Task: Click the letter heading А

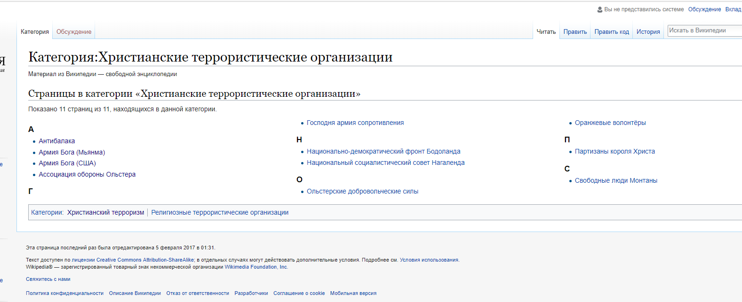Action: tap(31, 129)
